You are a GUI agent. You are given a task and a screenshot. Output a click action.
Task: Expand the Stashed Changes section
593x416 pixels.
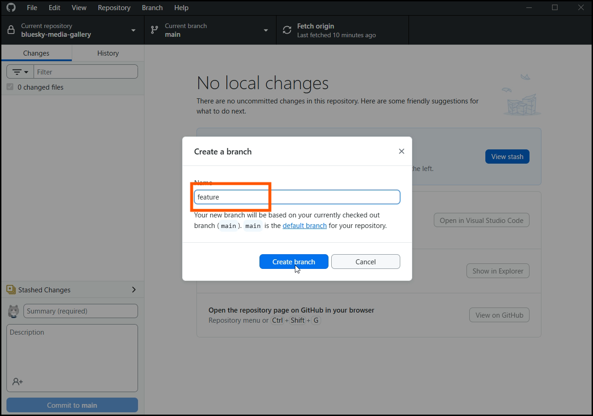pos(73,290)
